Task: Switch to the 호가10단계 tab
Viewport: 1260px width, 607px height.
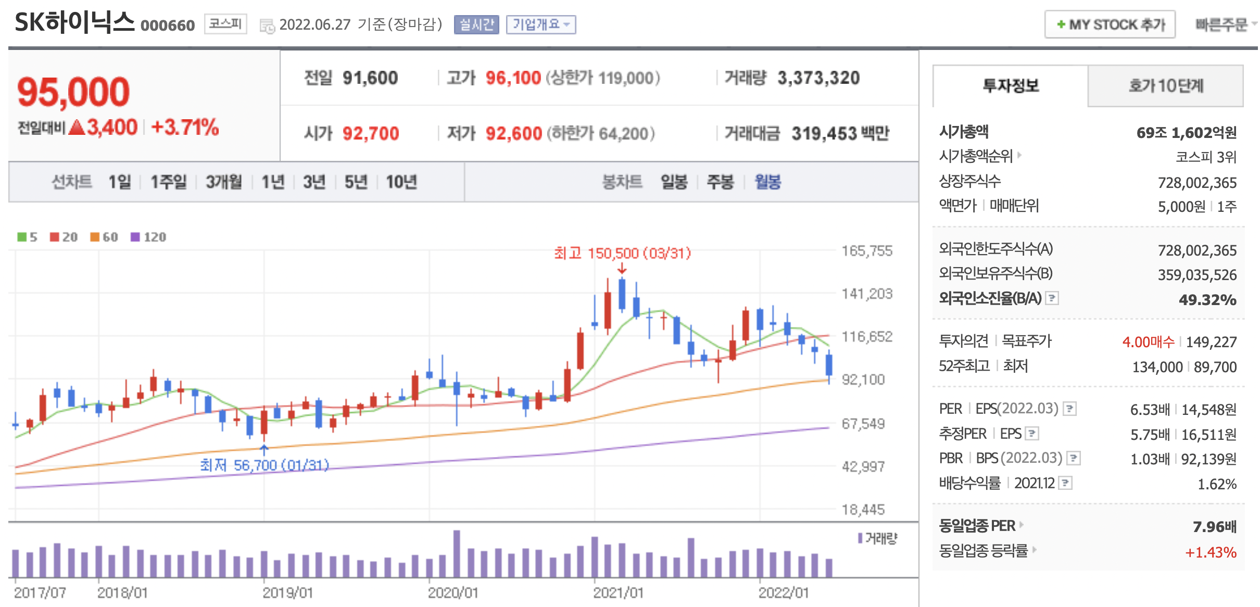Action: point(1165,86)
